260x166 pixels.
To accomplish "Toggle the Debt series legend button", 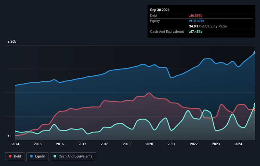I will (x=15, y=157).
